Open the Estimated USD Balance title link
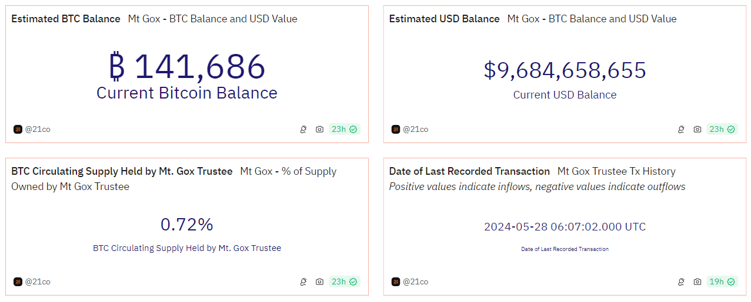The height and width of the screenshot is (302, 751). (x=444, y=19)
